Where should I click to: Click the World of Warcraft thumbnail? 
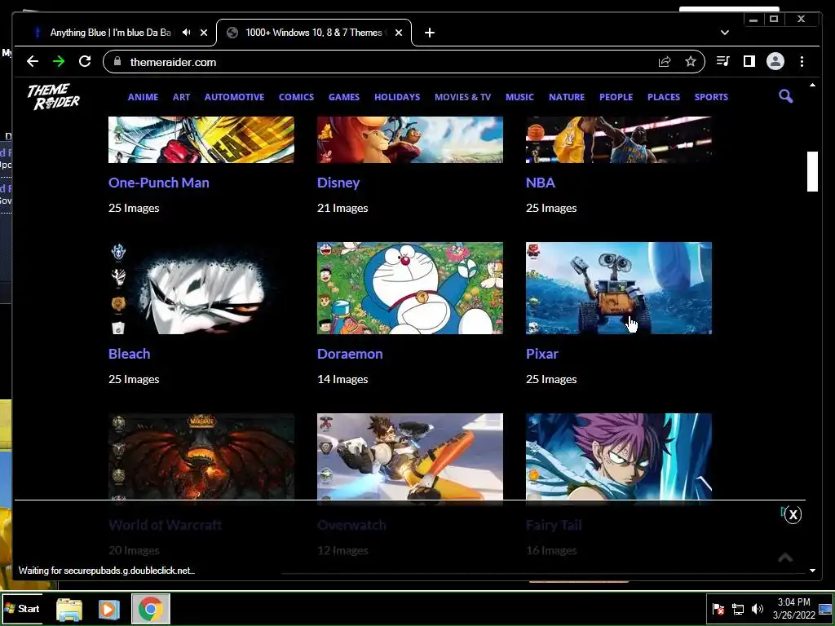[x=201, y=456]
